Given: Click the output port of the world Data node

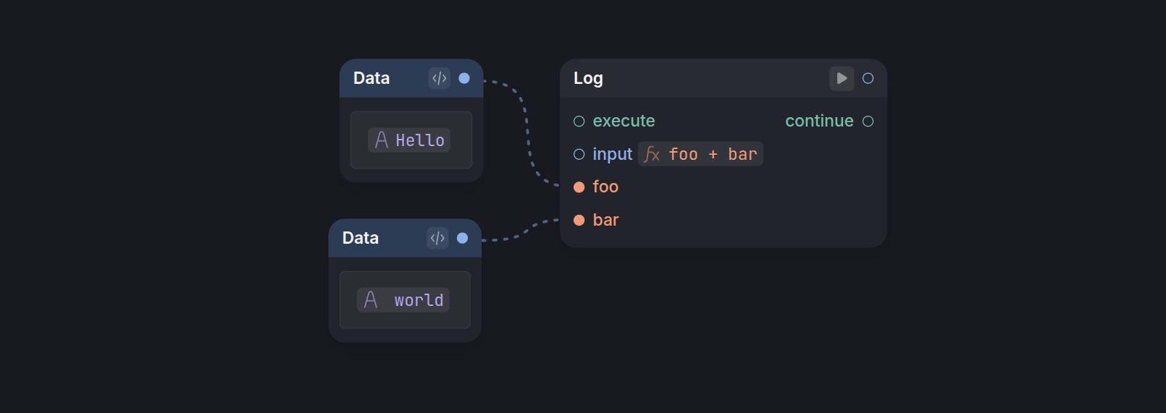Looking at the screenshot, I should pos(462,238).
